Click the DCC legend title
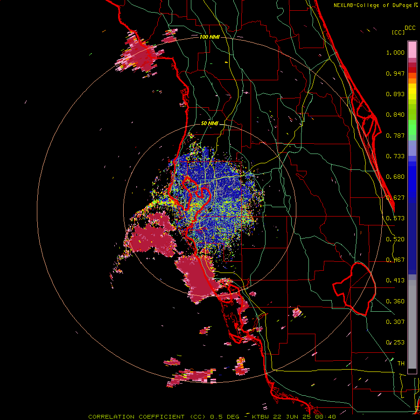The height and width of the screenshot is (420, 420). [x=410, y=28]
